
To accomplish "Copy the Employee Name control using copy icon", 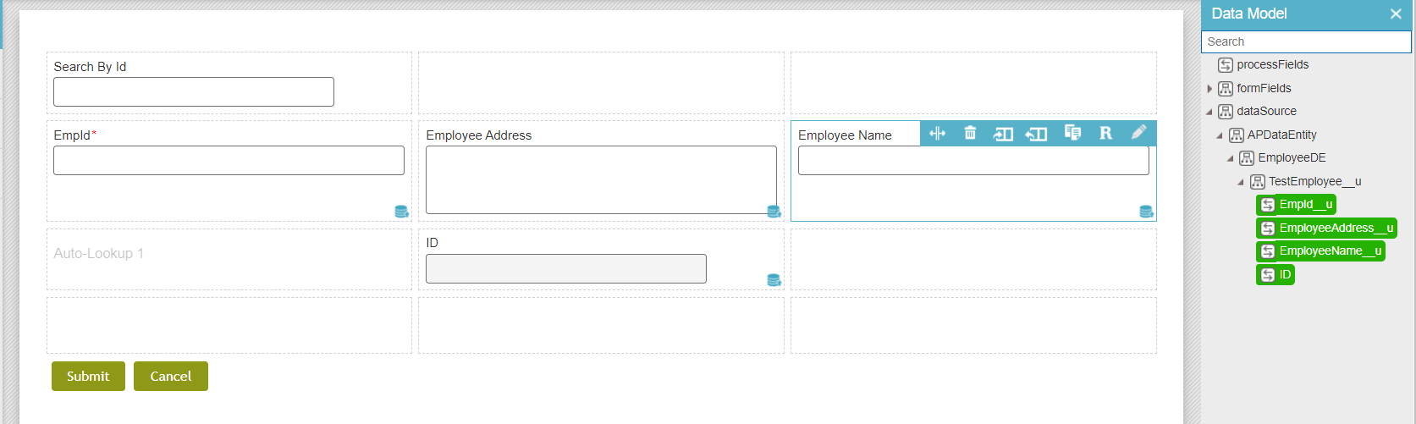I will coord(1072,133).
